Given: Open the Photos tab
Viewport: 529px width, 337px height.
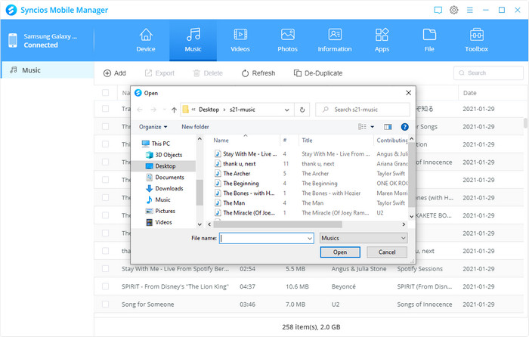Looking at the screenshot, I should [287, 41].
